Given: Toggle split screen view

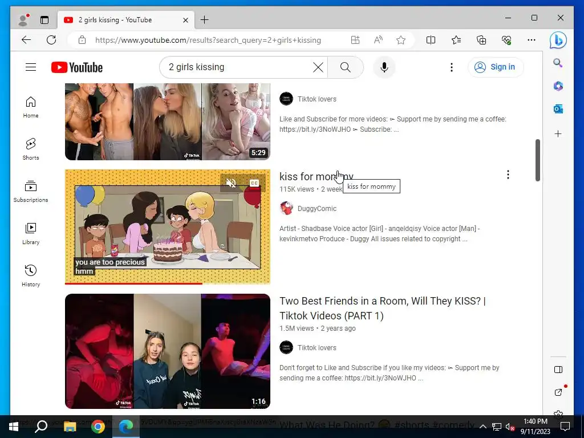Looking at the screenshot, I should [x=431, y=40].
